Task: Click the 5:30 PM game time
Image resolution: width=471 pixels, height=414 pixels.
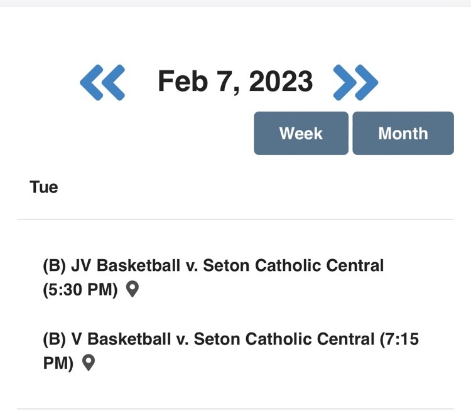Action: coord(80,290)
